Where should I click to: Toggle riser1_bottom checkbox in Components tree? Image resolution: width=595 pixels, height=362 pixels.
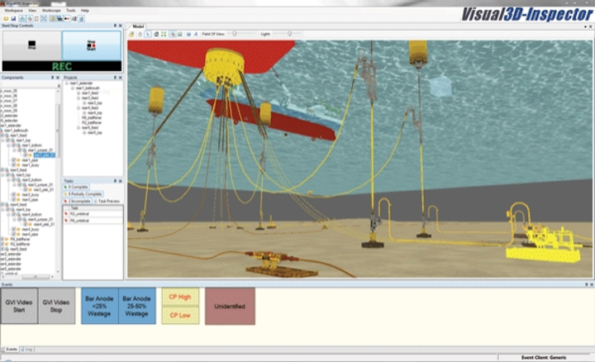point(13,145)
